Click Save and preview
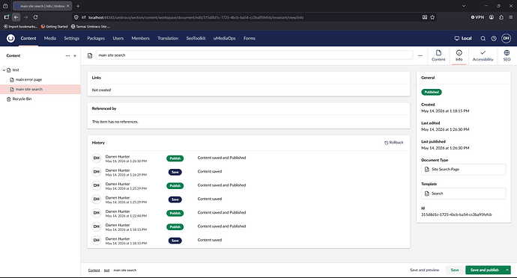This screenshot has height=278, width=517. pyautogui.click(x=424, y=270)
